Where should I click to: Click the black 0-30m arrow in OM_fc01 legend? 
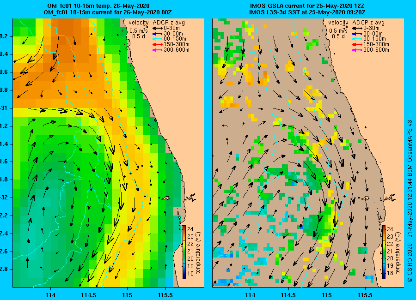pos(157,28)
